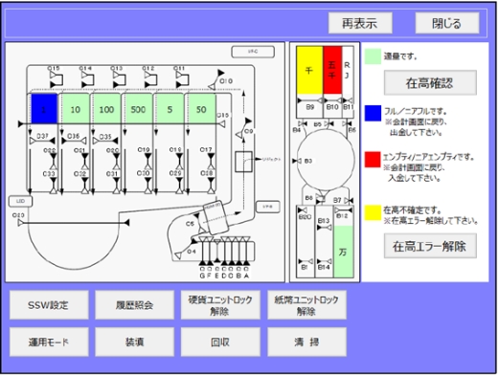Click the 閉じる close button
The height and width of the screenshot is (375, 498).
pos(447,23)
